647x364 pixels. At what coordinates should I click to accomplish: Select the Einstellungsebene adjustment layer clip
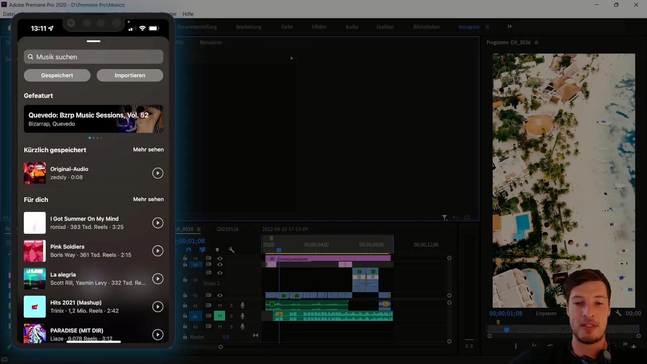328,259
